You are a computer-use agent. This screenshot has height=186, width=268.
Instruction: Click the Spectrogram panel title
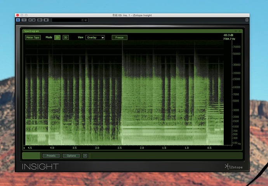(x=31, y=31)
